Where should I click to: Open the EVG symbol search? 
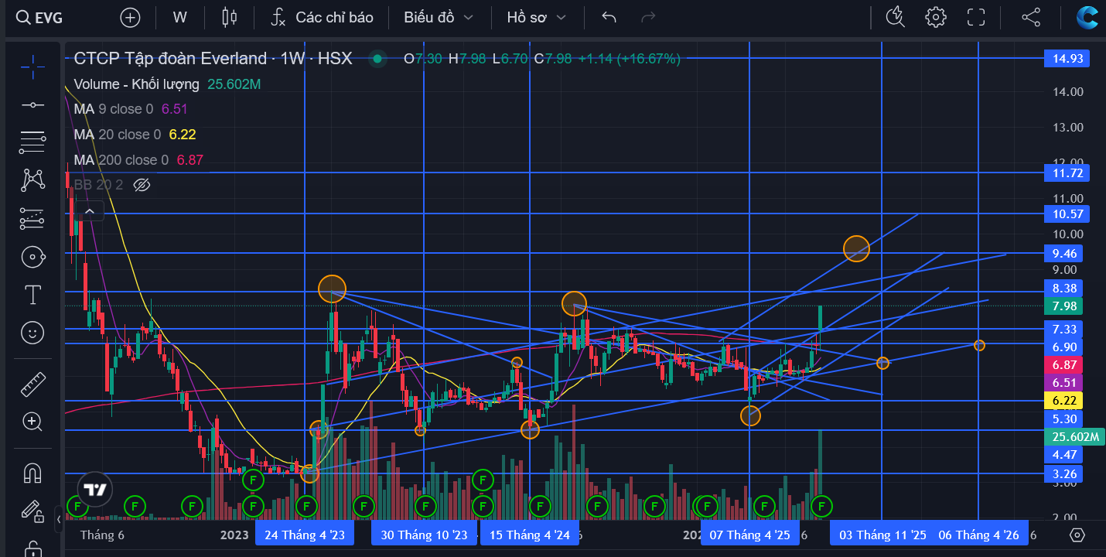(x=40, y=17)
